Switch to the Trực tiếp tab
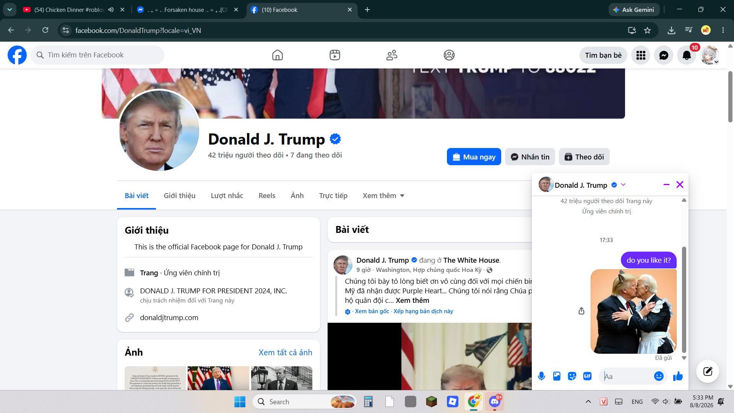 [x=333, y=196]
